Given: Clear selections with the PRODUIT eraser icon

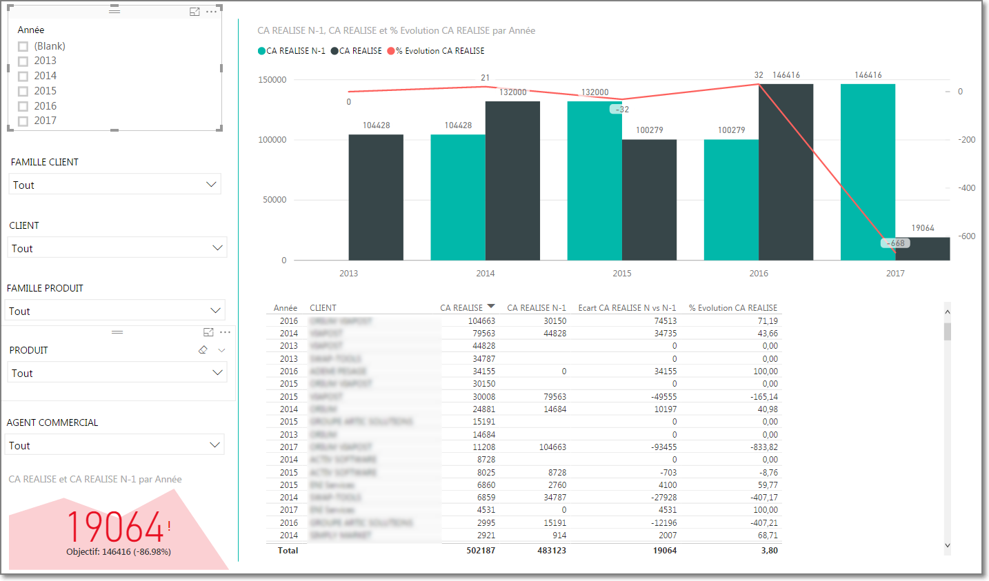Looking at the screenshot, I should (x=203, y=350).
